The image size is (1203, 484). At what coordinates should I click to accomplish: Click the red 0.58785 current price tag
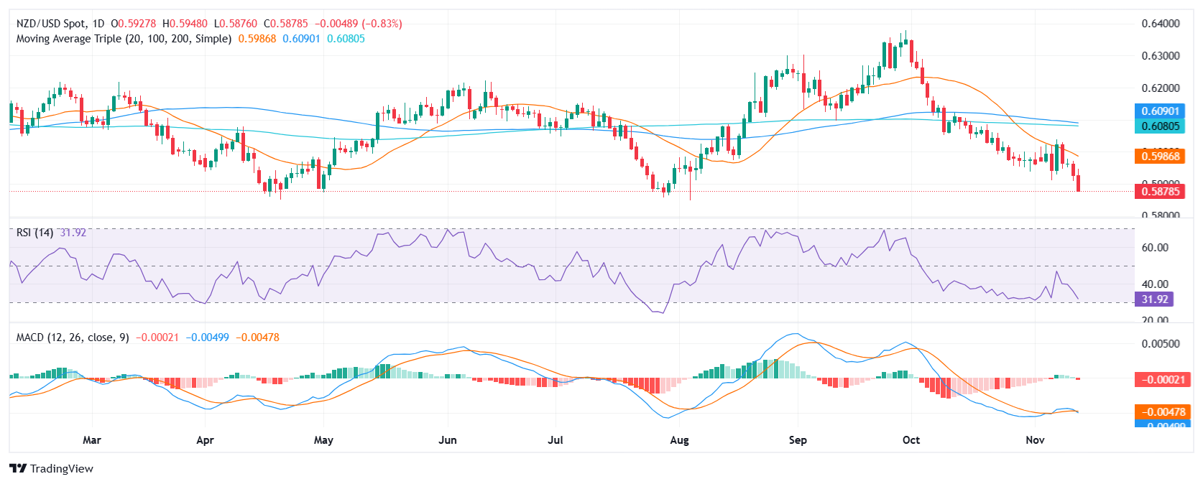coord(1160,192)
